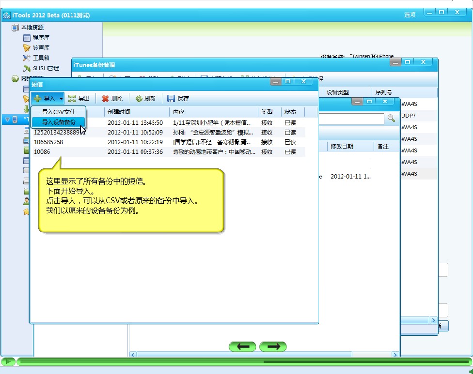Click the Options (选项) link in title bar
The height and width of the screenshot is (374, 473).
point(410,15)
